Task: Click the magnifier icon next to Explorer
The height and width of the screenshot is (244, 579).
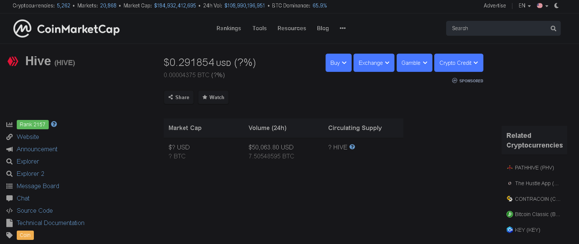Action: point(9,161)
